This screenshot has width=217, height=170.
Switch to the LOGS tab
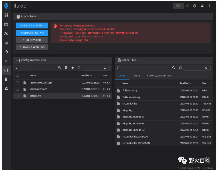pos(122,75)
